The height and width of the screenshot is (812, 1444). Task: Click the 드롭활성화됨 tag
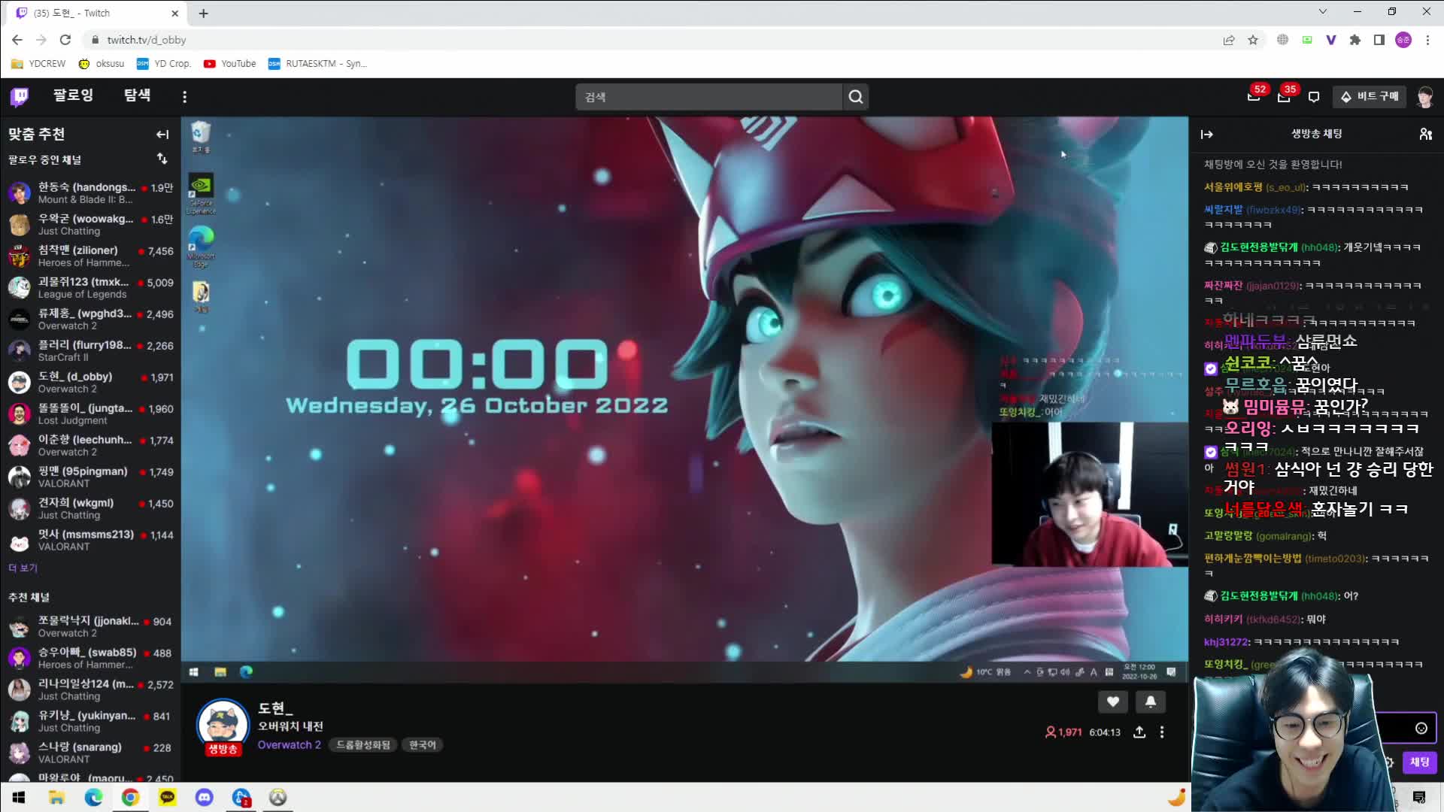[363, 744]
